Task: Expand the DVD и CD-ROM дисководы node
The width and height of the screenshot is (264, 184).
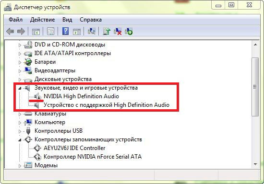Action: (20, 45)
